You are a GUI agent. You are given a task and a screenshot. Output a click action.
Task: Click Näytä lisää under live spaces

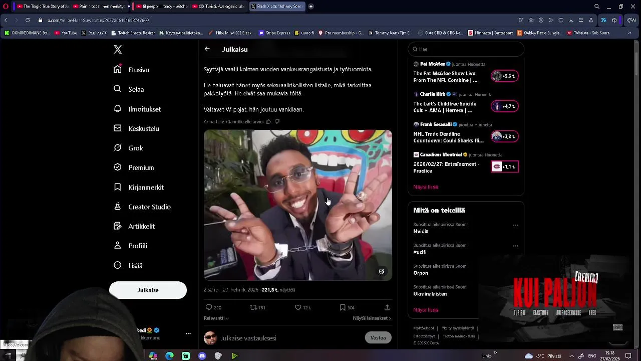tap(426, 187)
